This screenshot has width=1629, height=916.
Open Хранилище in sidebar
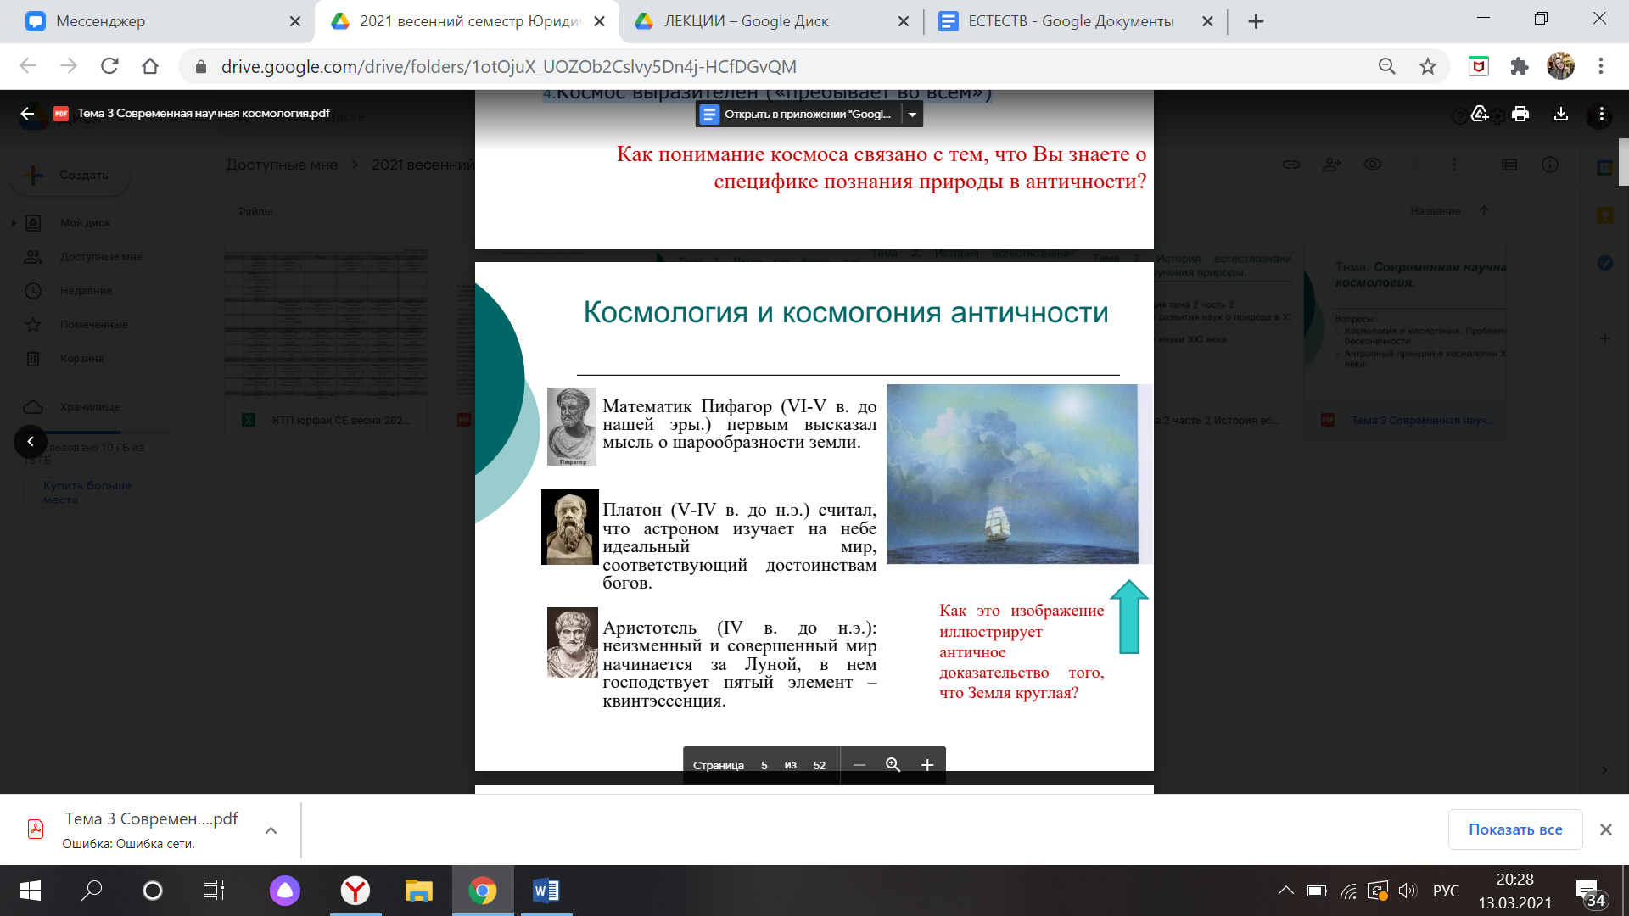[90, 407]
